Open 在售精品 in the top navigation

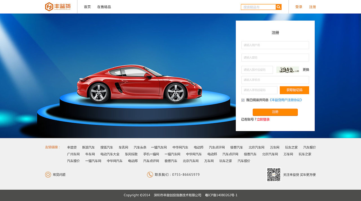tap(104, 7)
